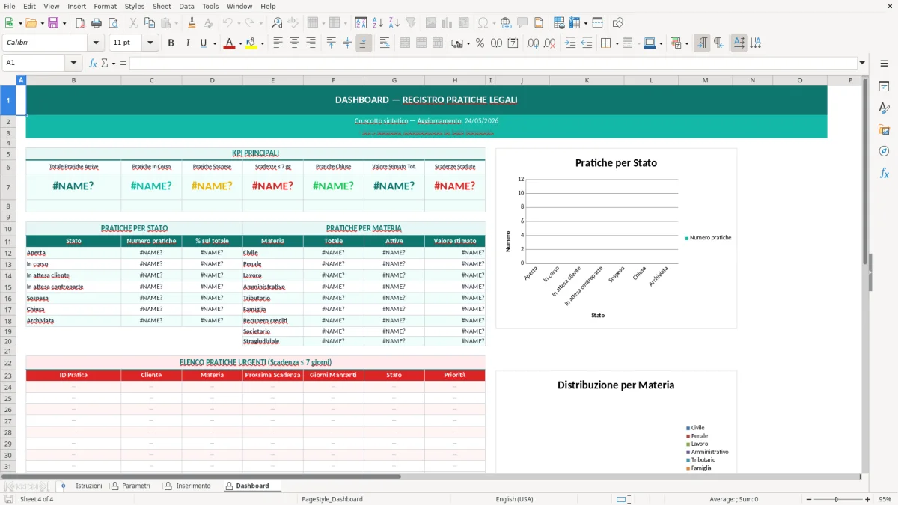
Task: Open Paste options dropdown arrow
Action: [x=176, y=23]
